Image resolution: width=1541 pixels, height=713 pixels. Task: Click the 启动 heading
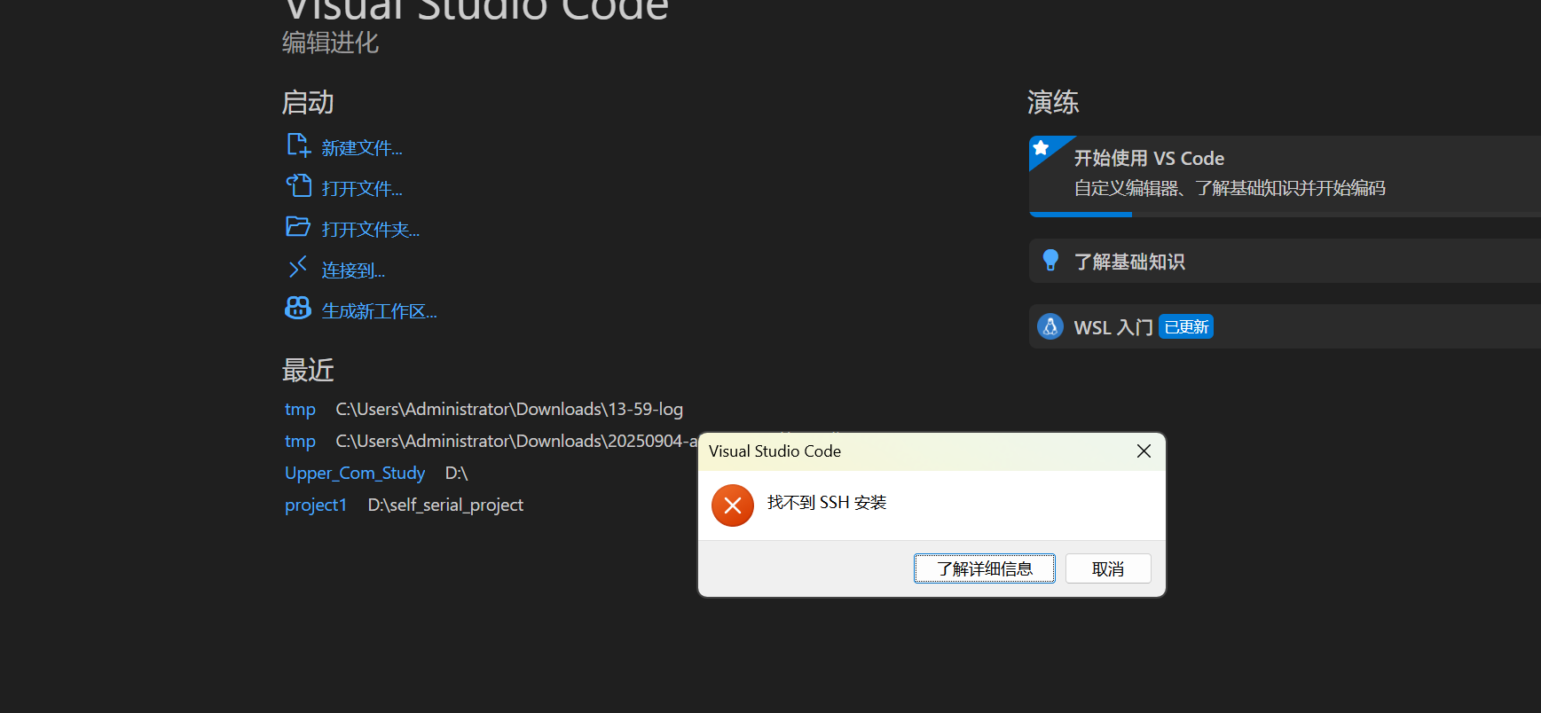point(308,103)
